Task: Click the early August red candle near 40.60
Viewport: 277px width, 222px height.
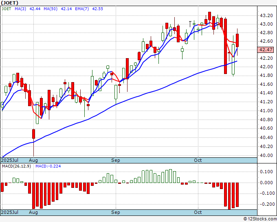Action: point(33,134)
